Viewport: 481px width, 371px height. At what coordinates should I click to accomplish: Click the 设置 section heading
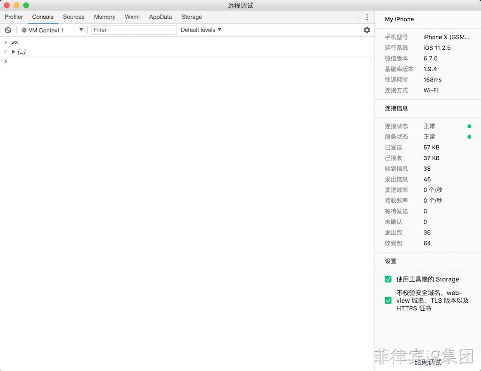tap(390, 261)
